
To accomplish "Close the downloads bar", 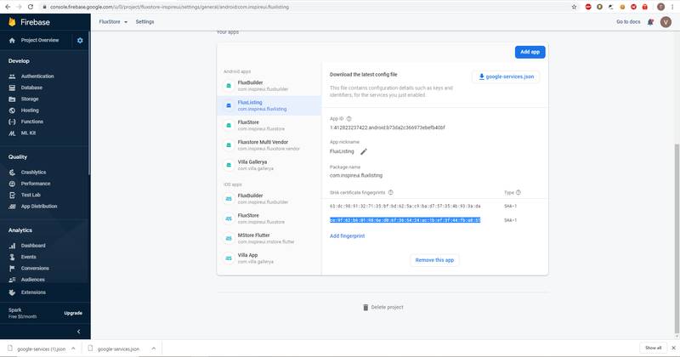I will pyautogui.click(x=673, y=348).
